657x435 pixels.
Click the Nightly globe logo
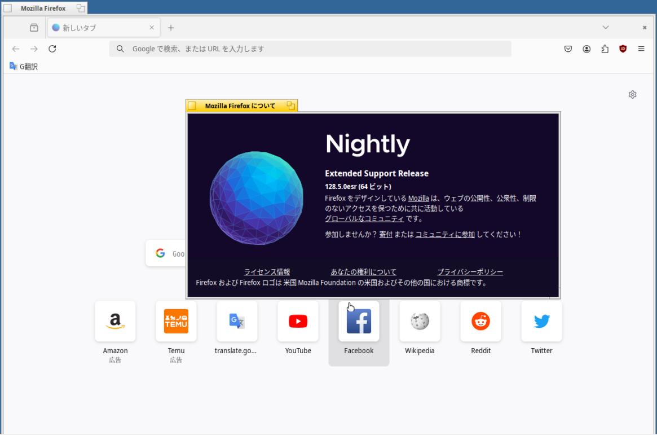pos(257,198)
